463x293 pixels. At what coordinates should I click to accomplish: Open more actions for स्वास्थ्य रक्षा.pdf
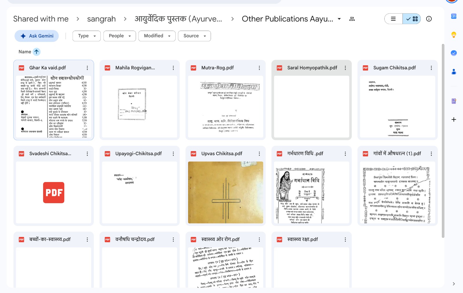[345, 240]
